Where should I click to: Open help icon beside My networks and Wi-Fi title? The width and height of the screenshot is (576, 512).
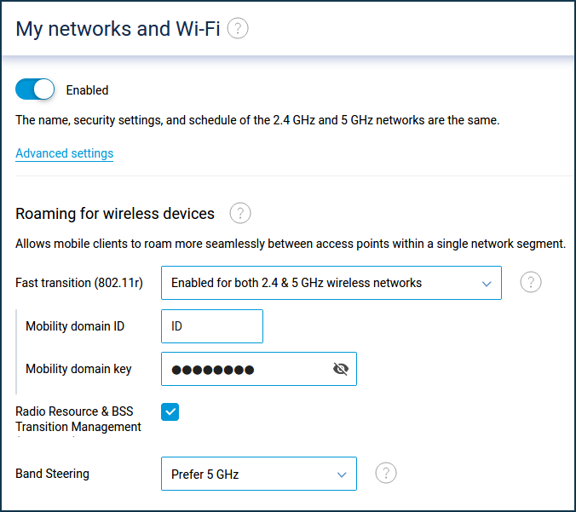pyautogui.click(x=238, y=28)
